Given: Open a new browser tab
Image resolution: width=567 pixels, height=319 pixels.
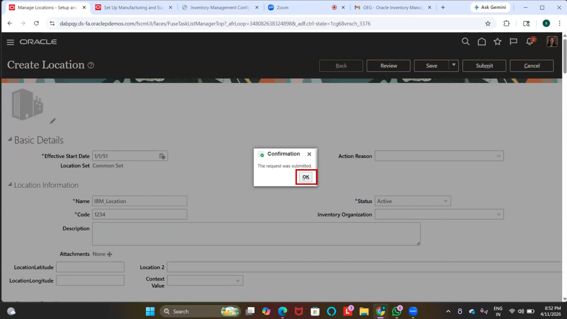Looking at the screenshot, I should [x=443, y=7].
